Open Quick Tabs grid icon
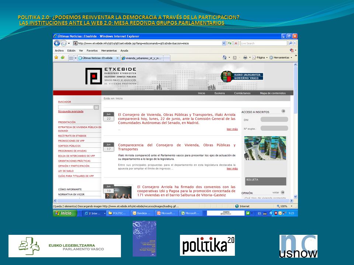The image size is (354, 265). (71, 58)
